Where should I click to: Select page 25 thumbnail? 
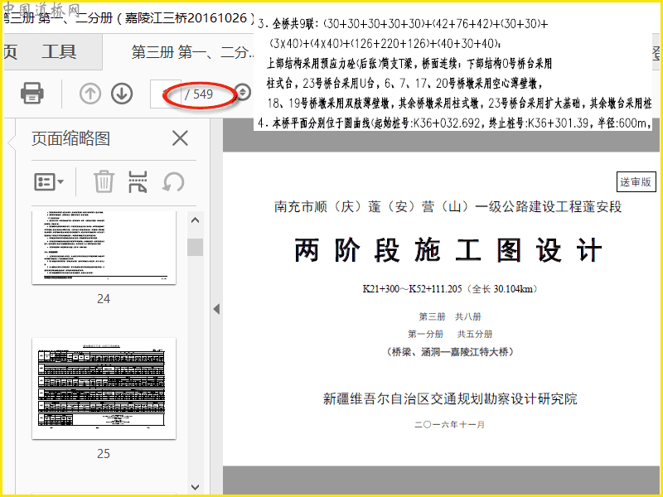pyautogui.click(x=104, y=388)
